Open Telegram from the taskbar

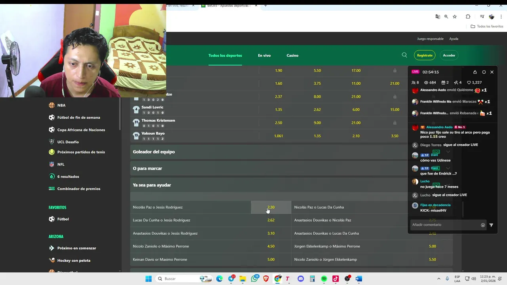231,279
